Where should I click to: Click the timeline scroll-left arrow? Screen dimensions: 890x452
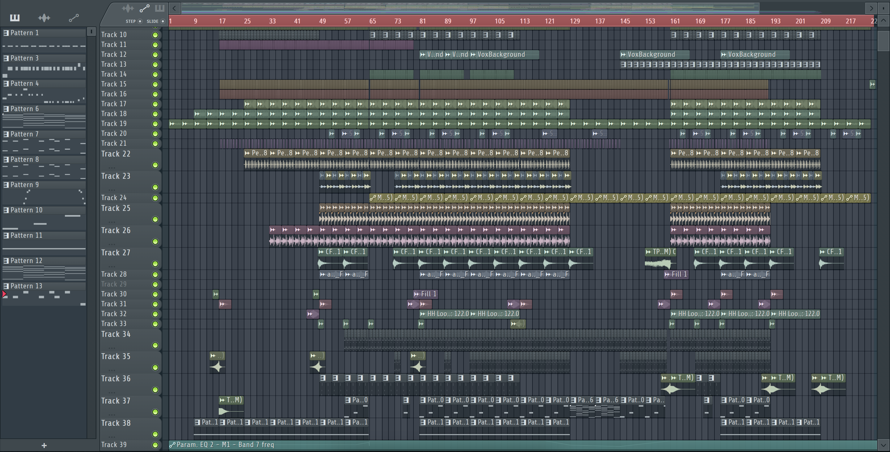coord(175,8)
